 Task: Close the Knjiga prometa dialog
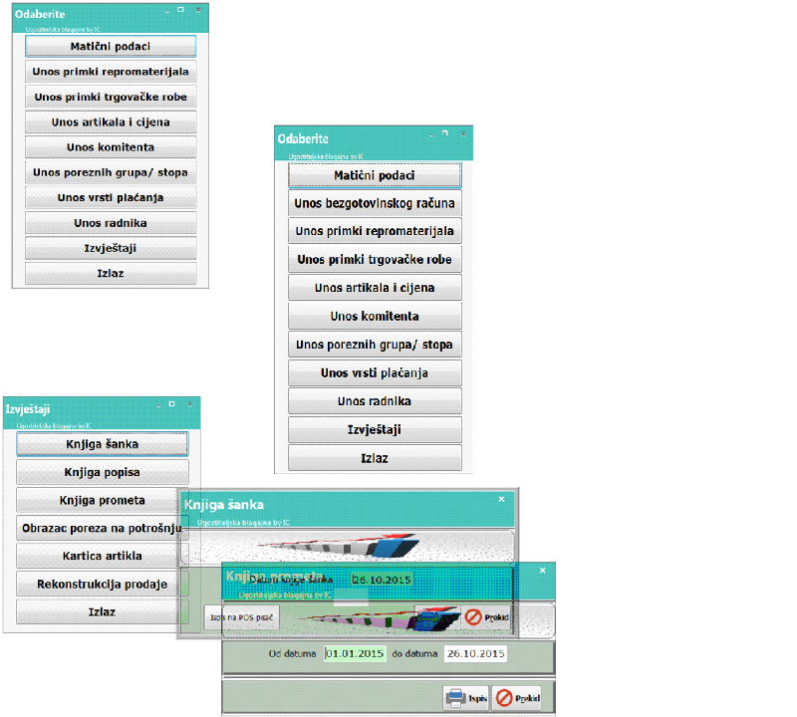click(543, 571)
